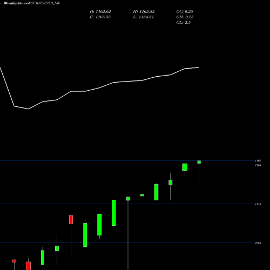Select the small green candle with longest lower wick
Screen dimensions: 270x270
click(128, 199)
